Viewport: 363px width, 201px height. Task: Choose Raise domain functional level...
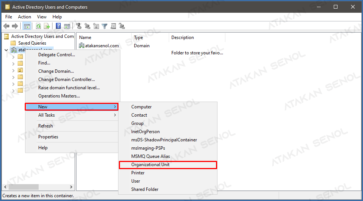coord(72,88)
